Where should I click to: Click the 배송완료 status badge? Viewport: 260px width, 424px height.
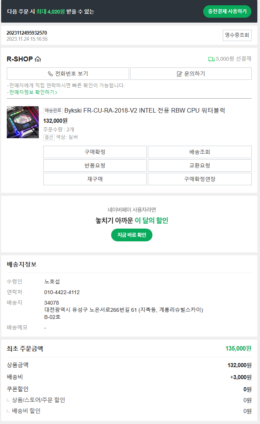[53, 111]
